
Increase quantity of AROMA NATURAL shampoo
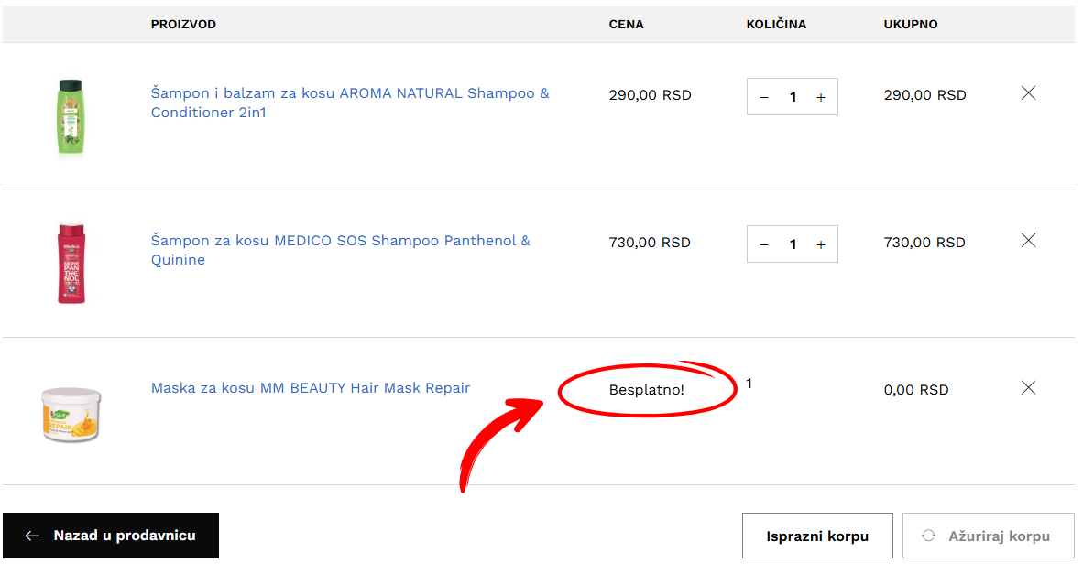coord(821,97)
